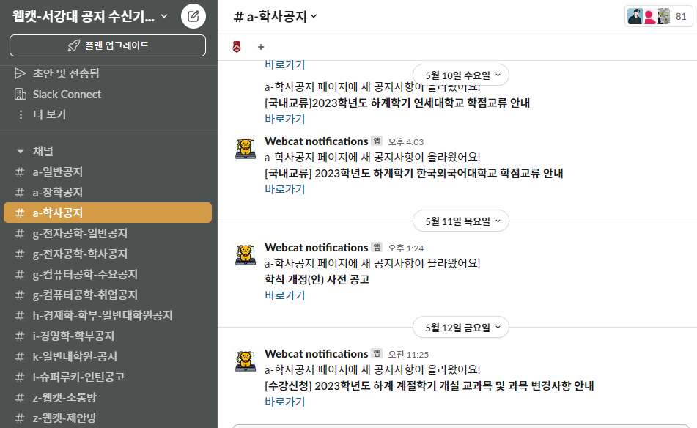Click the 오전 11:25 message timestamp
697x428 pixels.
408,354
